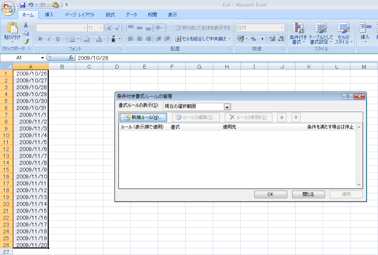Switch to the 挿入 ribbon tab
The height and width of the screenshot is (255, 378).
click(49, 14)
